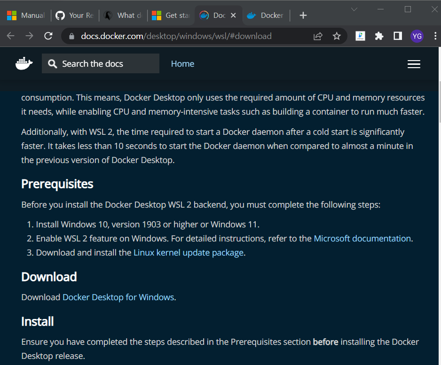Image resolution: width=441 pixels, height=365 pixels.
Task: Go back to the previous page
Action: (x=11, y=36)
